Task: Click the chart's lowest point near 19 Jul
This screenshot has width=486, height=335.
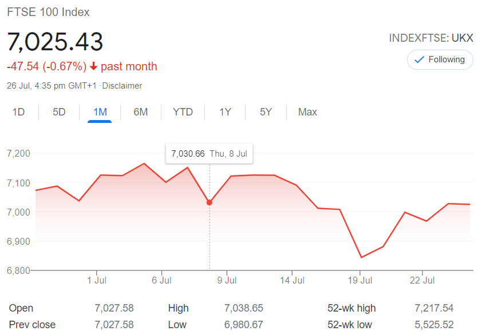Action: (361, 257)
